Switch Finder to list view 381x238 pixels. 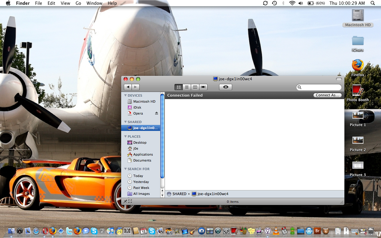click(187, 87)
